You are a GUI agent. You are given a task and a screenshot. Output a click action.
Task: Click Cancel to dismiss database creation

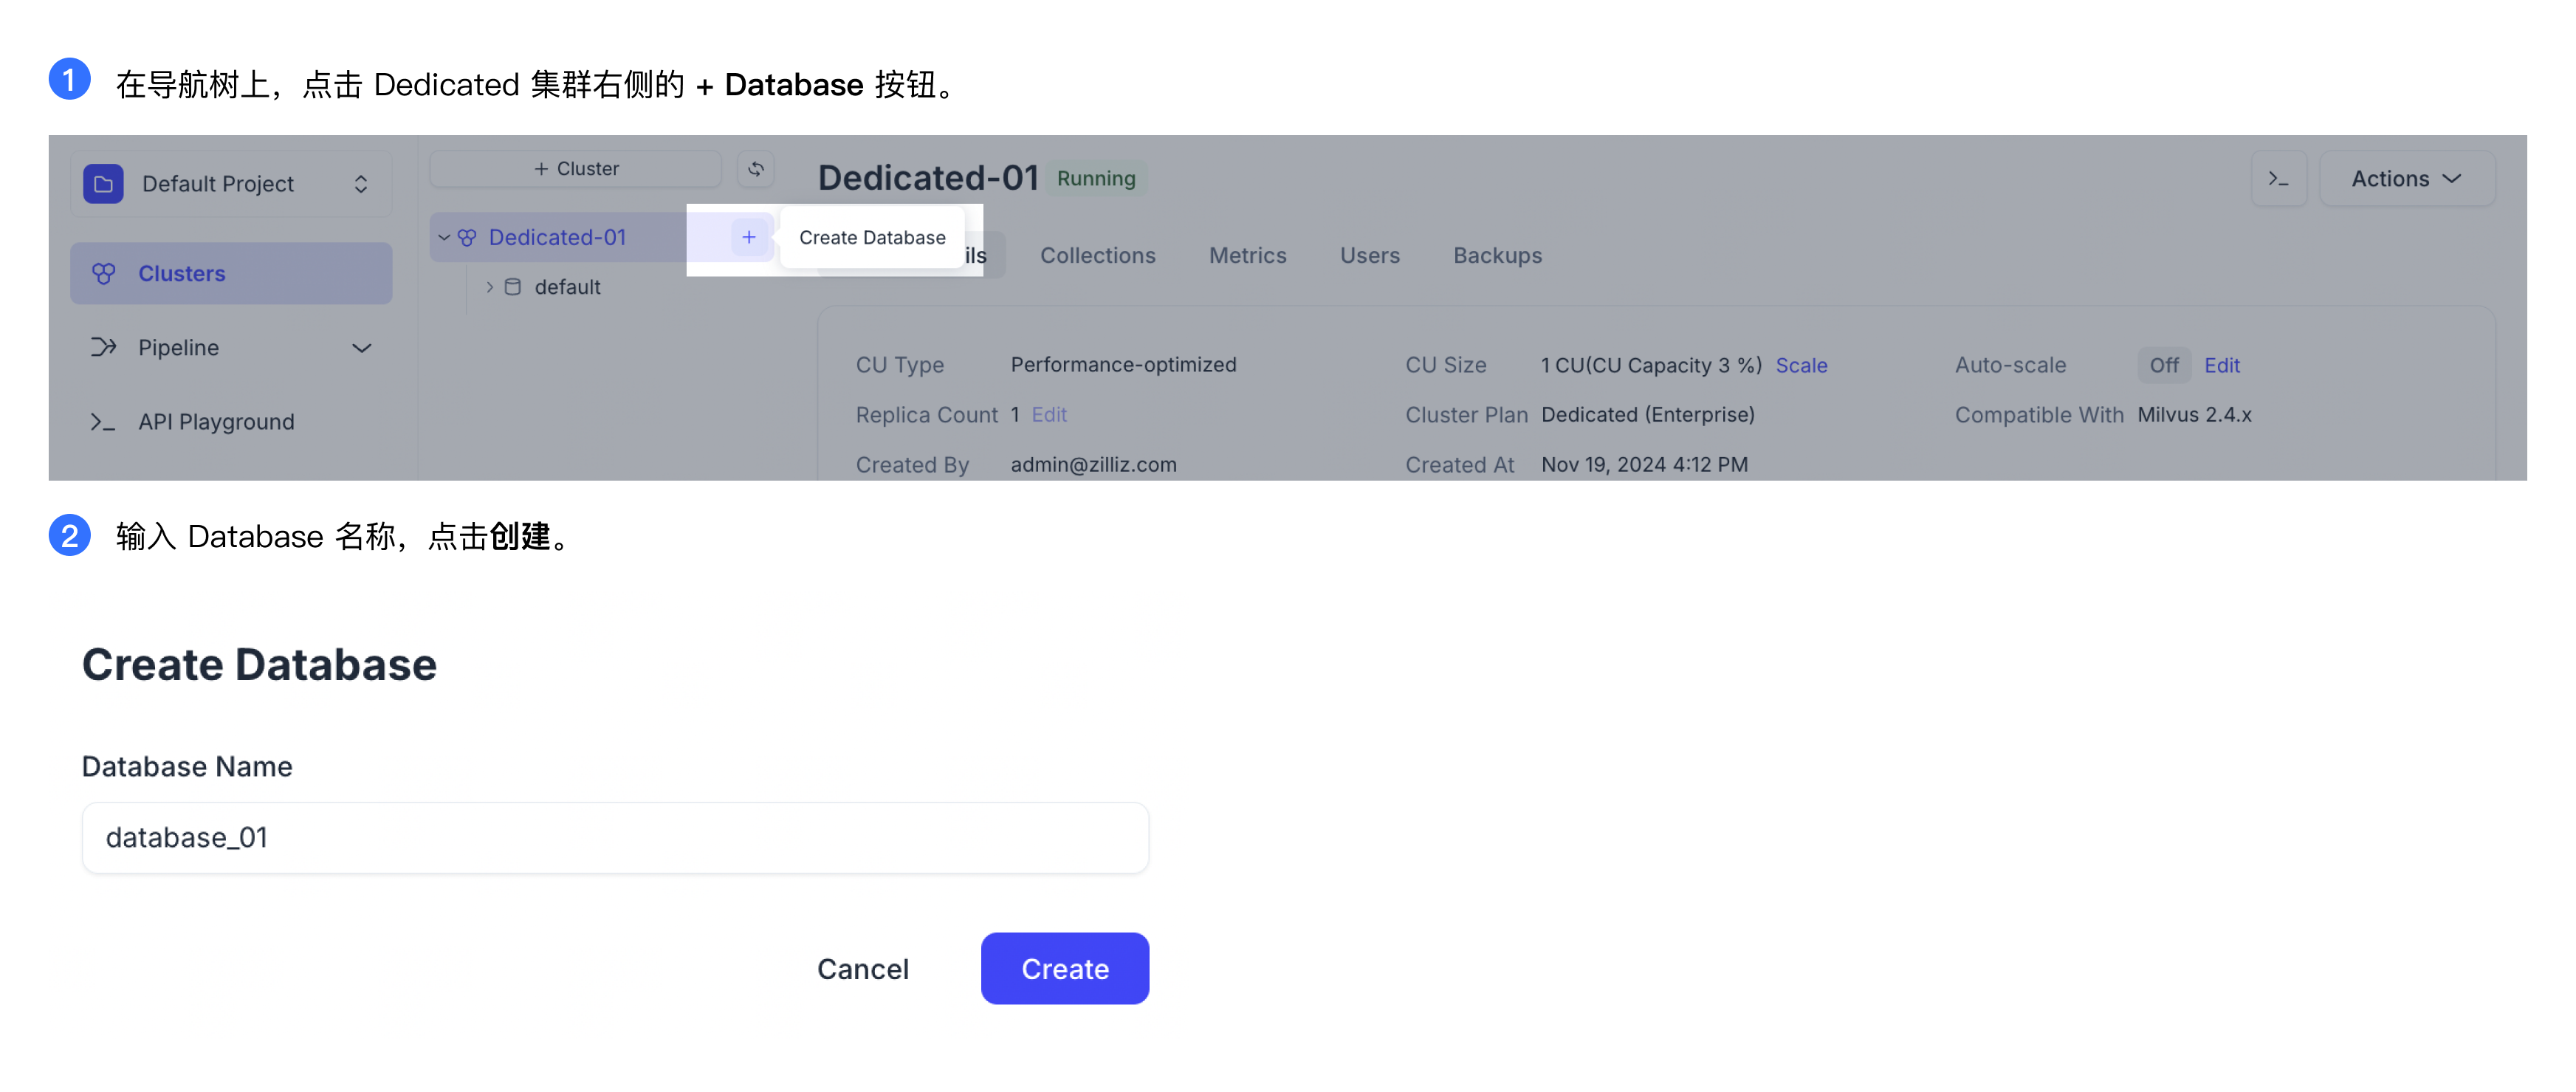point(862,967)
